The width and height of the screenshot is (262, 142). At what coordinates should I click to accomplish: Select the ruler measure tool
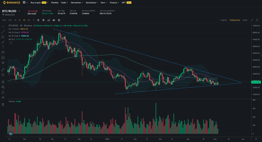(x=3, y=70)
